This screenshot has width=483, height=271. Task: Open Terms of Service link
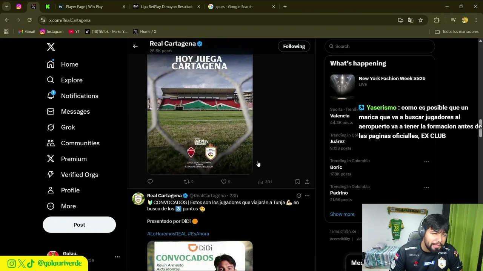[x=343, y=231]
